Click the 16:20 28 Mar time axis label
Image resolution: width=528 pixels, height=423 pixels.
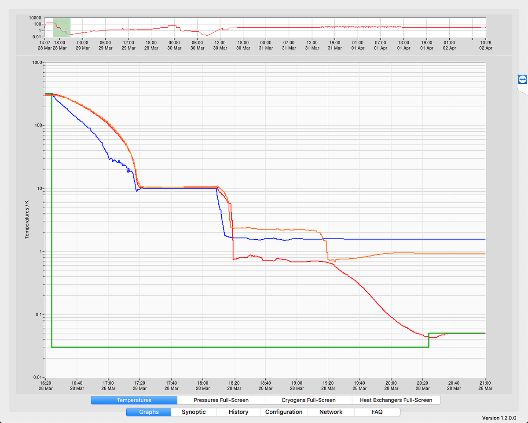(46, 386)
